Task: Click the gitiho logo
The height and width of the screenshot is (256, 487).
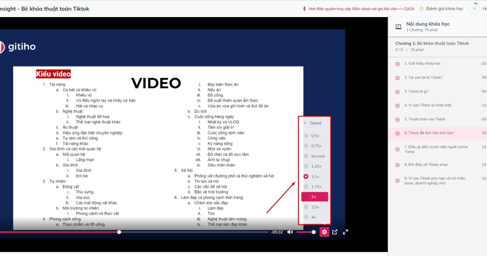Action: coord(18,47)
